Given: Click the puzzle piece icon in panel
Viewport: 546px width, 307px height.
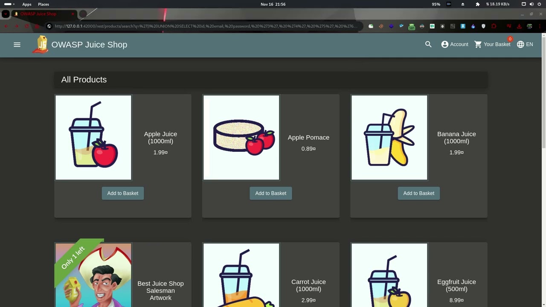Looking at the screenshot, I should coord(477,4).
